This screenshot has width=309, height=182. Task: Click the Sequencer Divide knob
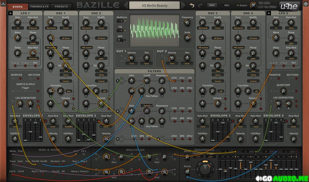187,157
